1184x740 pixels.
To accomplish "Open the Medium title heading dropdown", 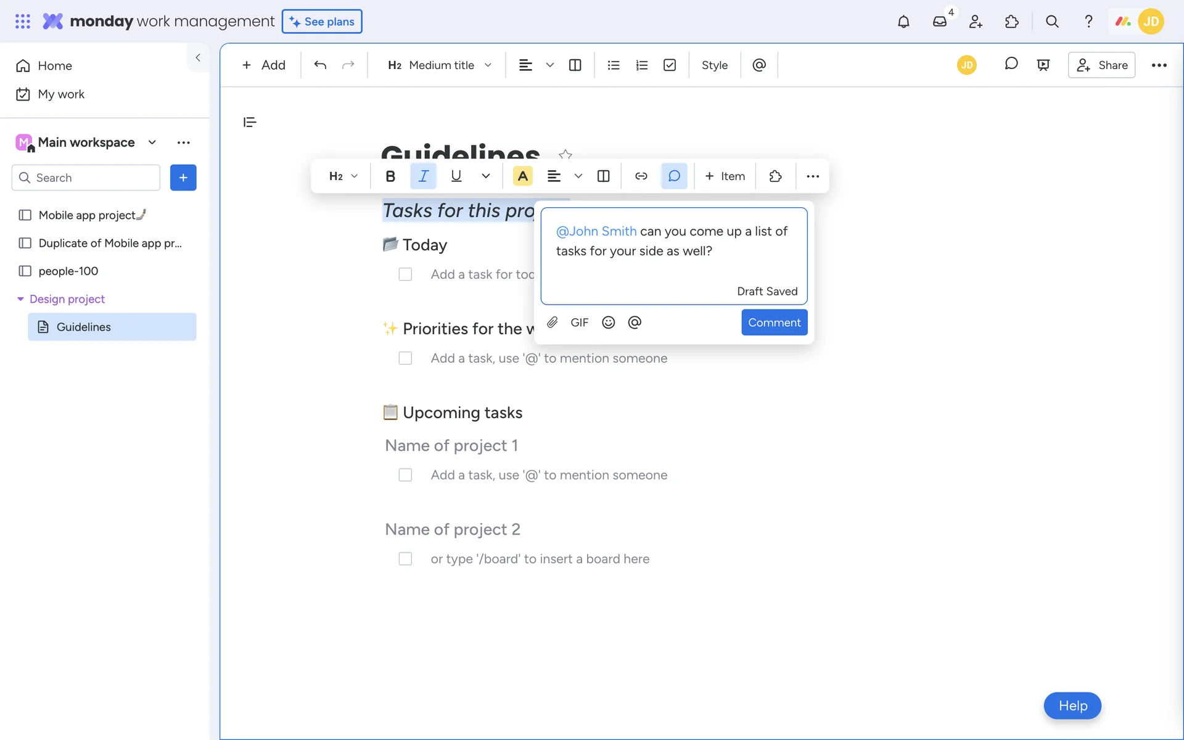I will click(x=440, y=65).
